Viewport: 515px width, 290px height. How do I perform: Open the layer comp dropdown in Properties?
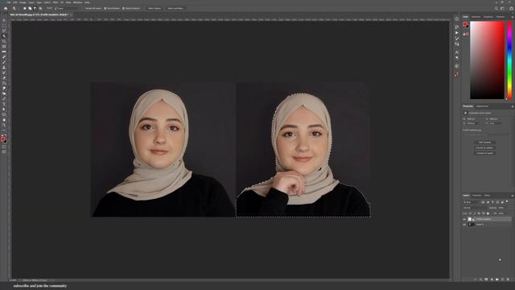tap(486, 135)
